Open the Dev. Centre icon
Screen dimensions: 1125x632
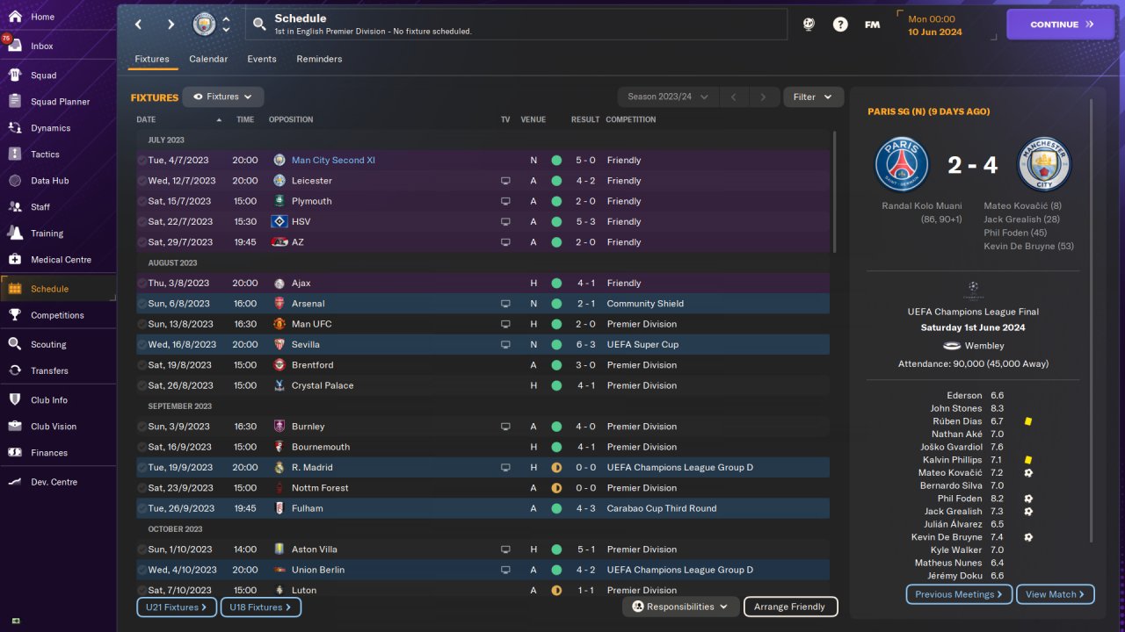coord(15,482)
